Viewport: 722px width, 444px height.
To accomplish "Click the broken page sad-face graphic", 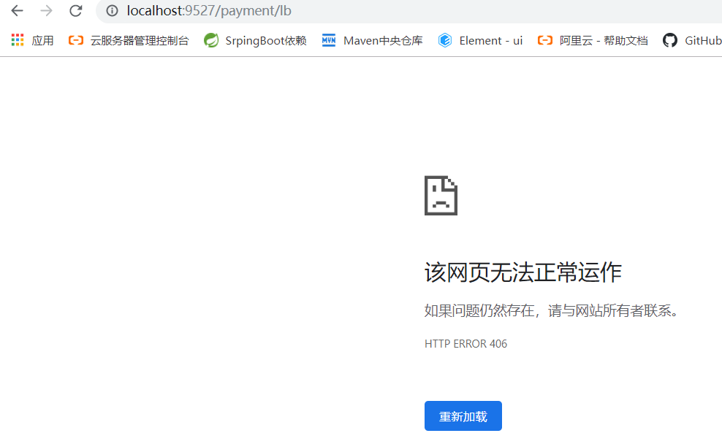I will click(x=441, y=195).
